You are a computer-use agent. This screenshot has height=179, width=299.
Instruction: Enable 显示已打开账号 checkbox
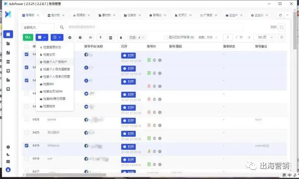tap(166, 37)
